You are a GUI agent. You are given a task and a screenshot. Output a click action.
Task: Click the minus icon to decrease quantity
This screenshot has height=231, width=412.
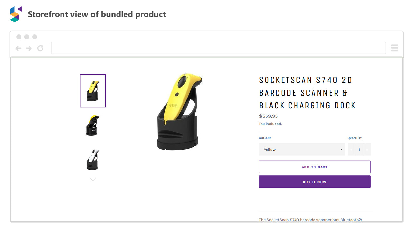pos(351,150)
